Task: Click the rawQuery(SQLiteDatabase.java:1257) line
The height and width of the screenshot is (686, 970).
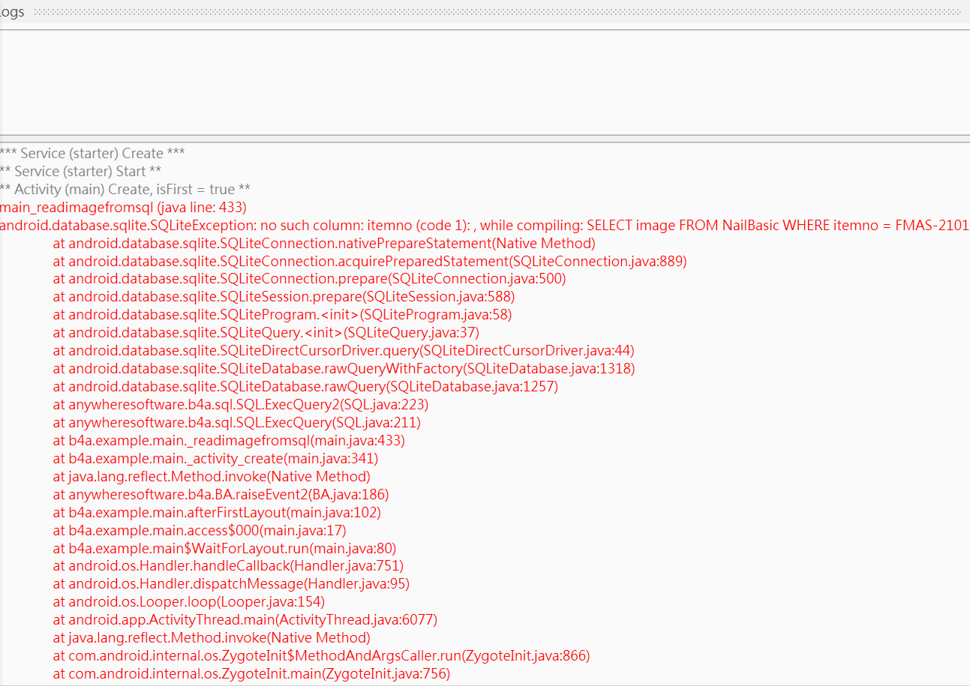Action: (306, 387)
